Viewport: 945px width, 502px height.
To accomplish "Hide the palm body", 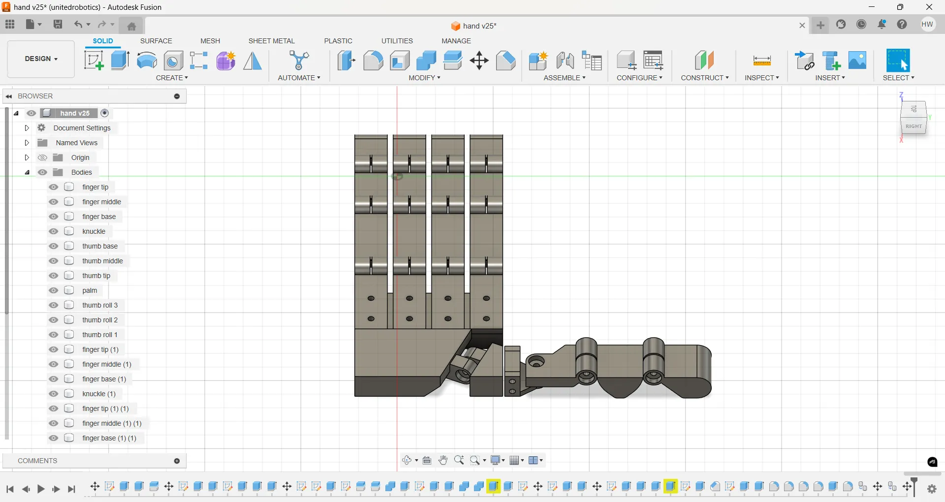I will click(53, 290).
